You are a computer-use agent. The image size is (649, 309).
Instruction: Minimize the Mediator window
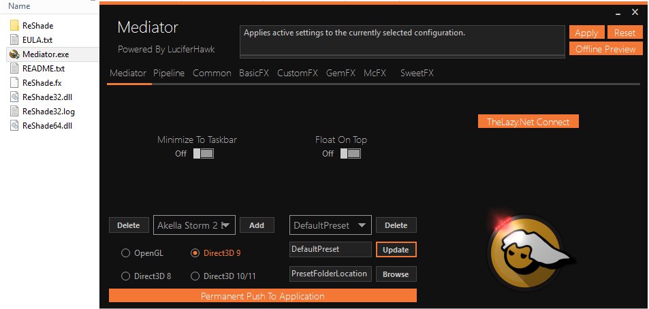click(x=618, y=13)
